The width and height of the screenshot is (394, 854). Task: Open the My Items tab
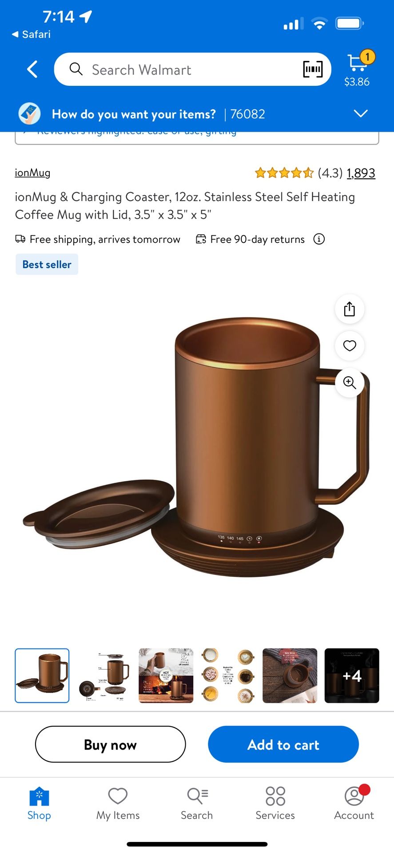[x=118, y=803]
